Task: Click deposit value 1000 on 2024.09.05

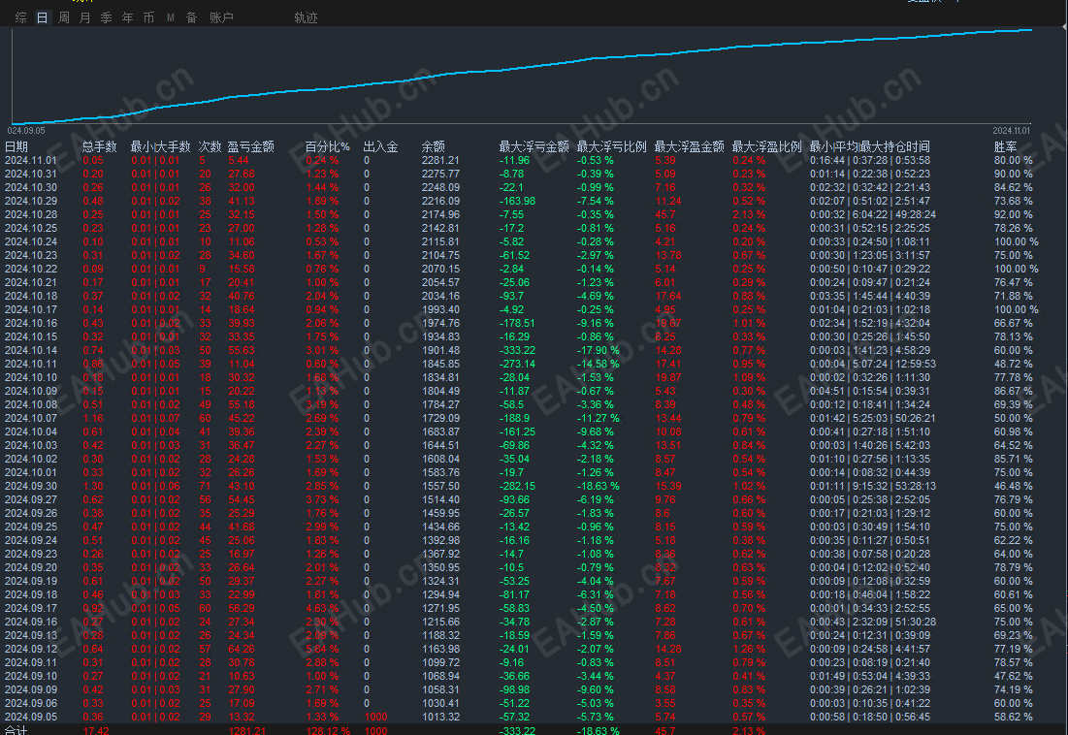Action: click(x=375, y=717)
